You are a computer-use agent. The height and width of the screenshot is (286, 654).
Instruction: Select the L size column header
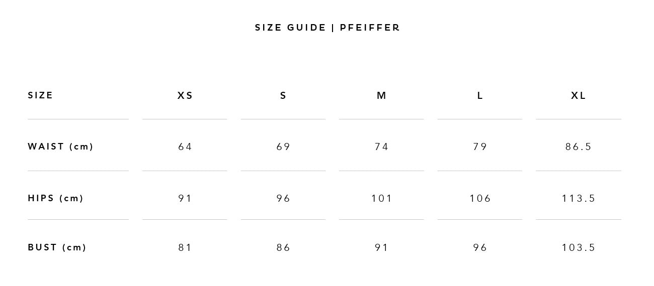480,95
